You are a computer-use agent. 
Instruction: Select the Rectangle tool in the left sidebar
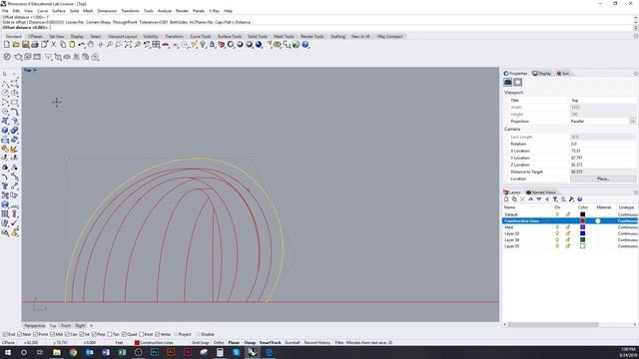(x=14, y=102)
